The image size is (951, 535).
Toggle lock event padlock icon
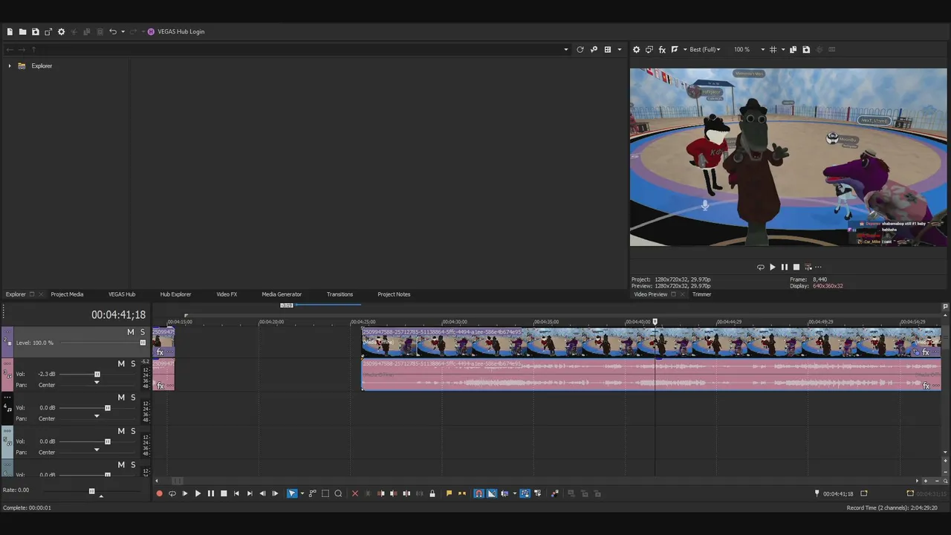tap(432, 493)
